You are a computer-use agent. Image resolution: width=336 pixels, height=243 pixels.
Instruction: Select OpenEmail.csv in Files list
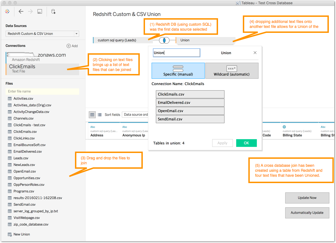point(25,171)
